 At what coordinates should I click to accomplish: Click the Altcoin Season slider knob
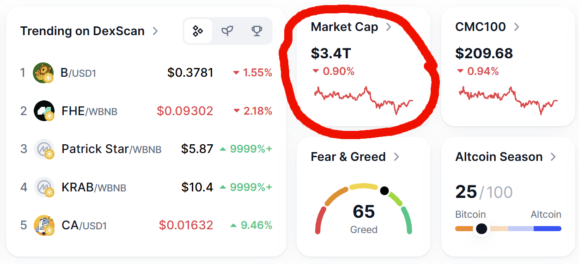(x=481, y=228)
